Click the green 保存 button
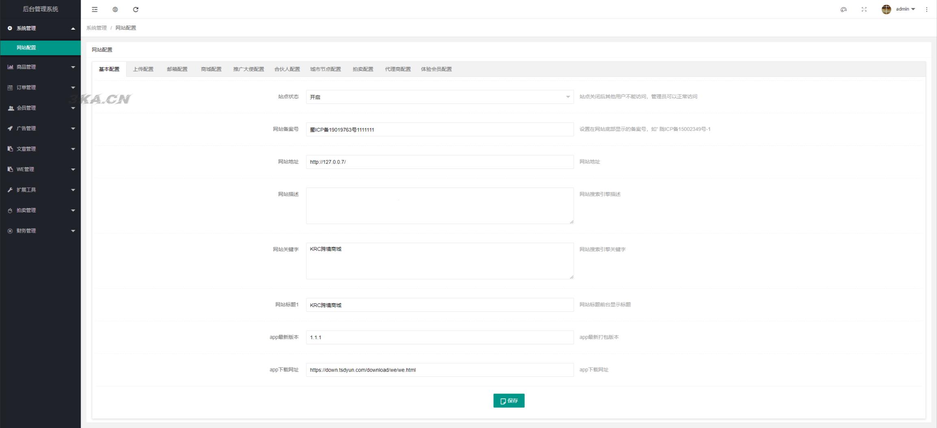This screenshot has height=428, width=937. [x=509, y=400]
